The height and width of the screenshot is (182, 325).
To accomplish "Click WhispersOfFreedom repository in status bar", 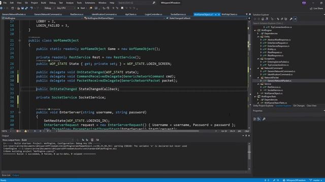I will click(295, 180).
